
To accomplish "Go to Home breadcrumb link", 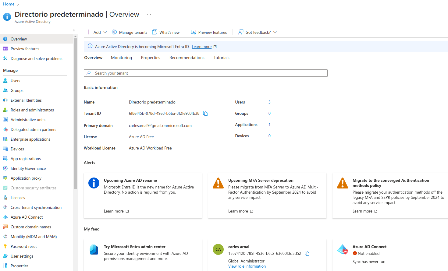I will tap(9, 4).
